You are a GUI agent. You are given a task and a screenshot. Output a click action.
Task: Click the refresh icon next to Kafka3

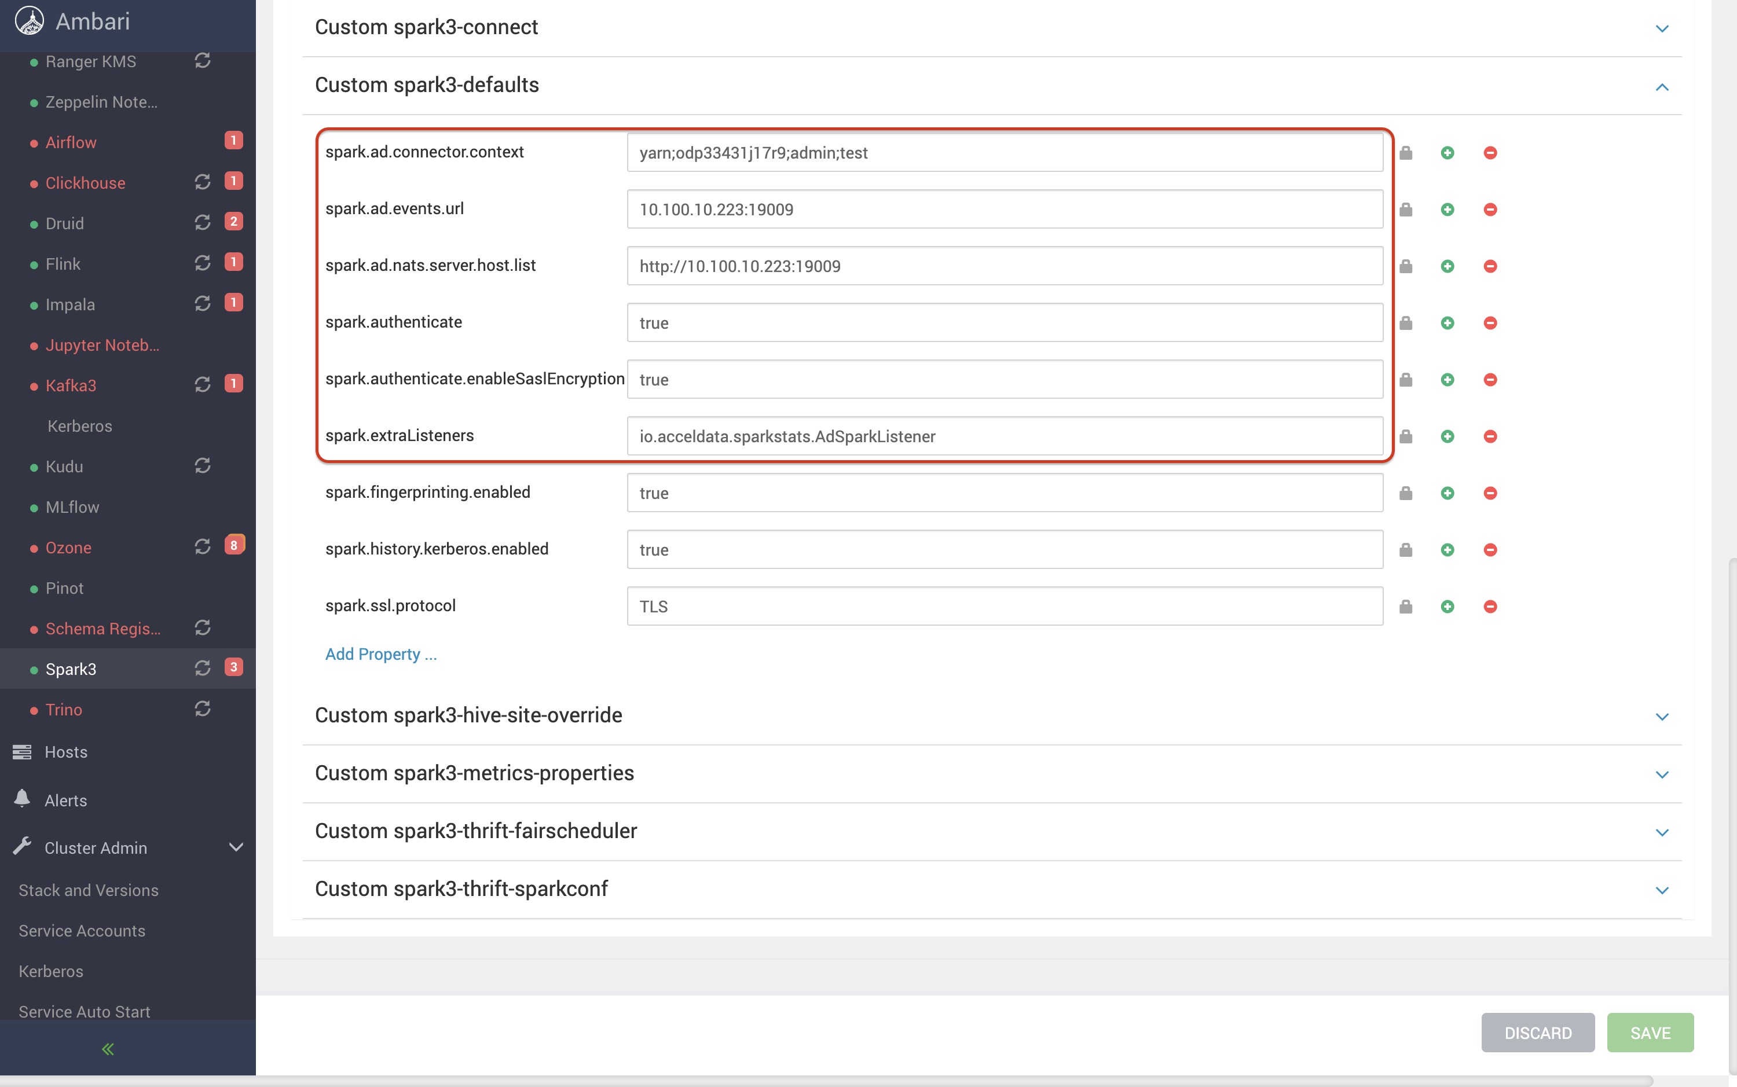[x=203, y=385]
